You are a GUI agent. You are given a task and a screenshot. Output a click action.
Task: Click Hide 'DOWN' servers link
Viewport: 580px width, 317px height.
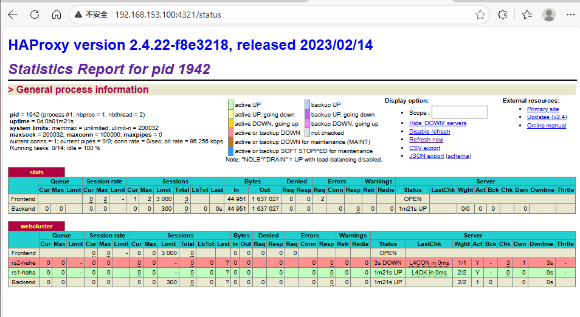click(438, 123)
